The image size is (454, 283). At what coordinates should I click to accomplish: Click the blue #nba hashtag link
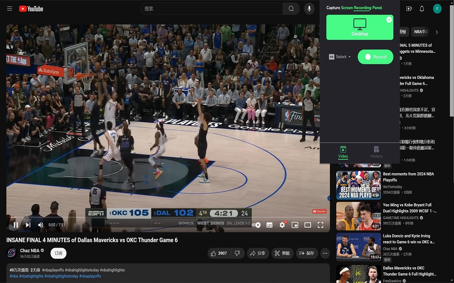click(x=14, y=276)
